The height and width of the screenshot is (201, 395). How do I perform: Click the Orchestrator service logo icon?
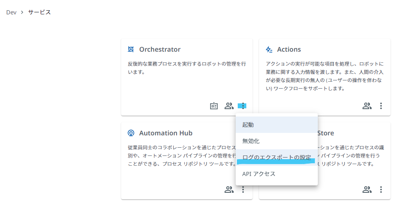(131, 49)
